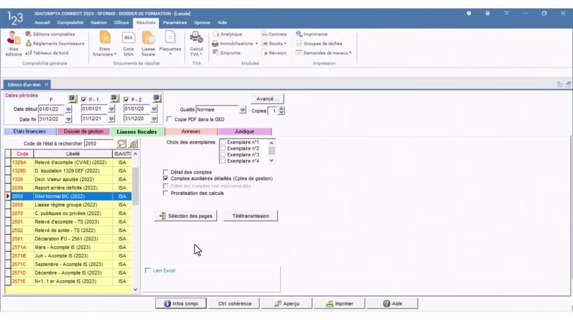
Task: Open Groupes de tâches
Action: click(319, 44)
